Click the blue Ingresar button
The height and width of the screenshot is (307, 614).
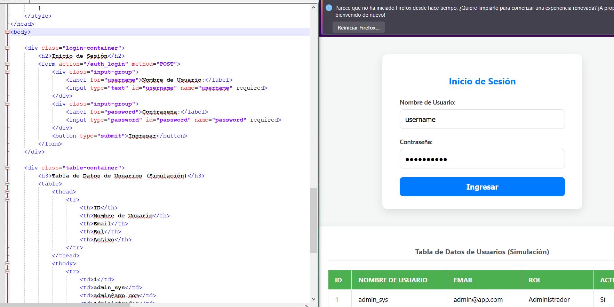(482, 187)
